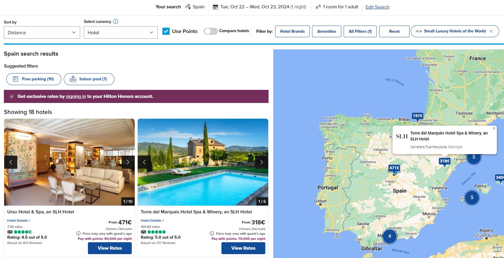
Task: Click the 'Rating: 5.0 out of 5.0' text
Action: [x=161, y=237]
